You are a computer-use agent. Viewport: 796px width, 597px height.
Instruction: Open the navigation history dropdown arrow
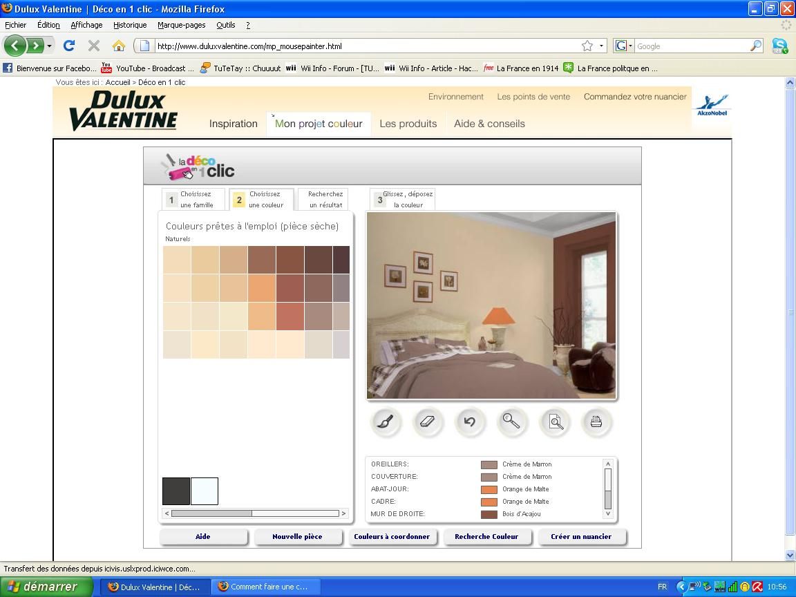coord(49,46)
